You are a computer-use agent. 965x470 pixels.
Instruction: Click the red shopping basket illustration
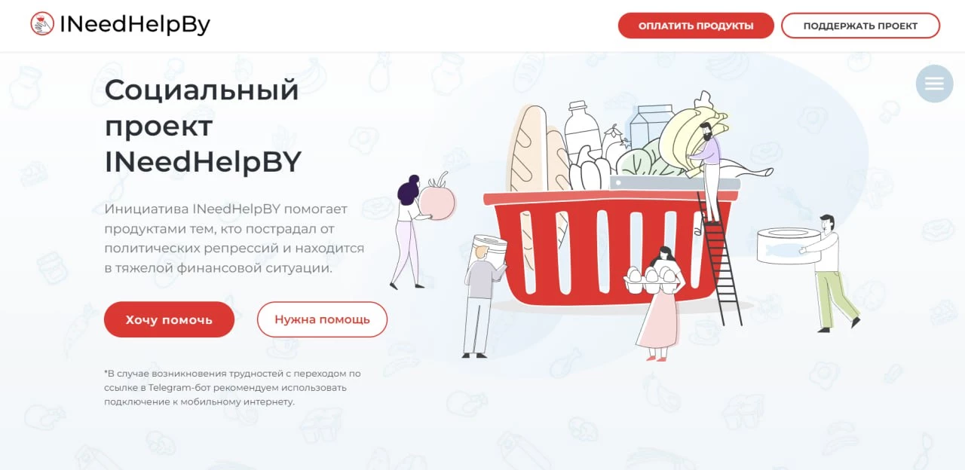[x=611, y=249]
